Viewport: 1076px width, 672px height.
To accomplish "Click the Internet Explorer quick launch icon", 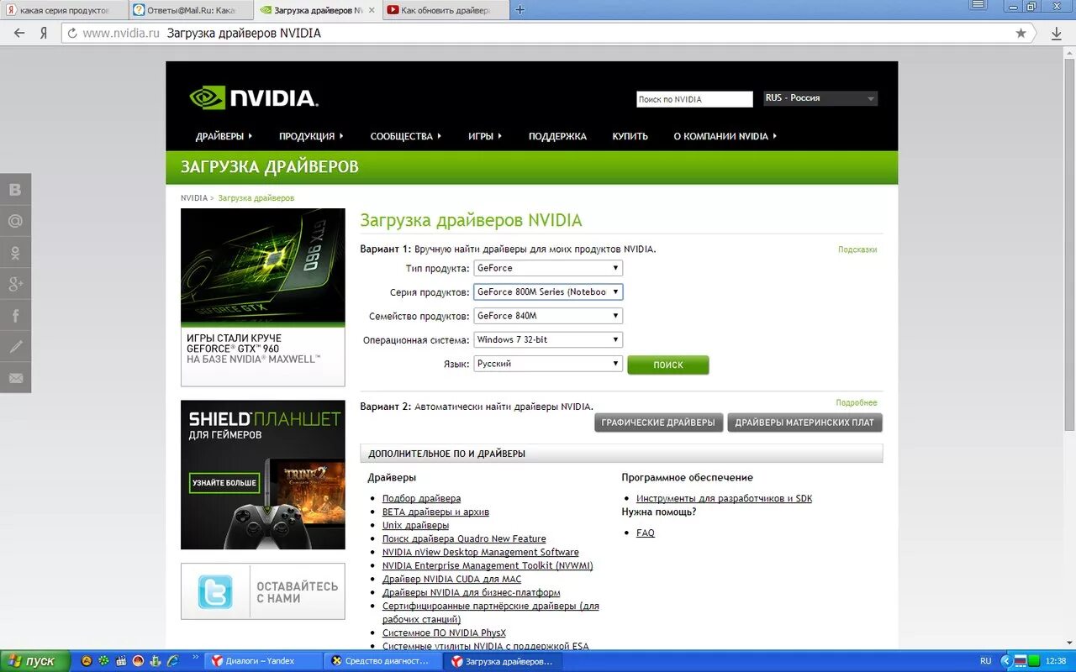I will click(x=173, y=661).
